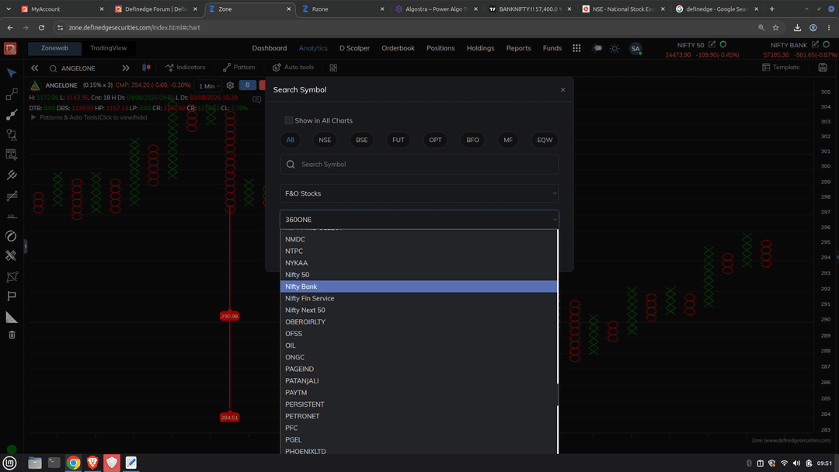Edit the NIFTY BANK index widget
Viewport: 839px width, 472px height.
[815, 44]
